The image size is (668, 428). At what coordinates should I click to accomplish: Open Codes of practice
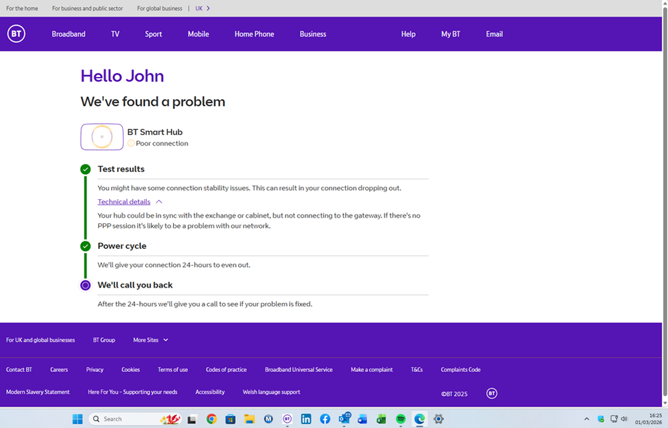(226, 370)
